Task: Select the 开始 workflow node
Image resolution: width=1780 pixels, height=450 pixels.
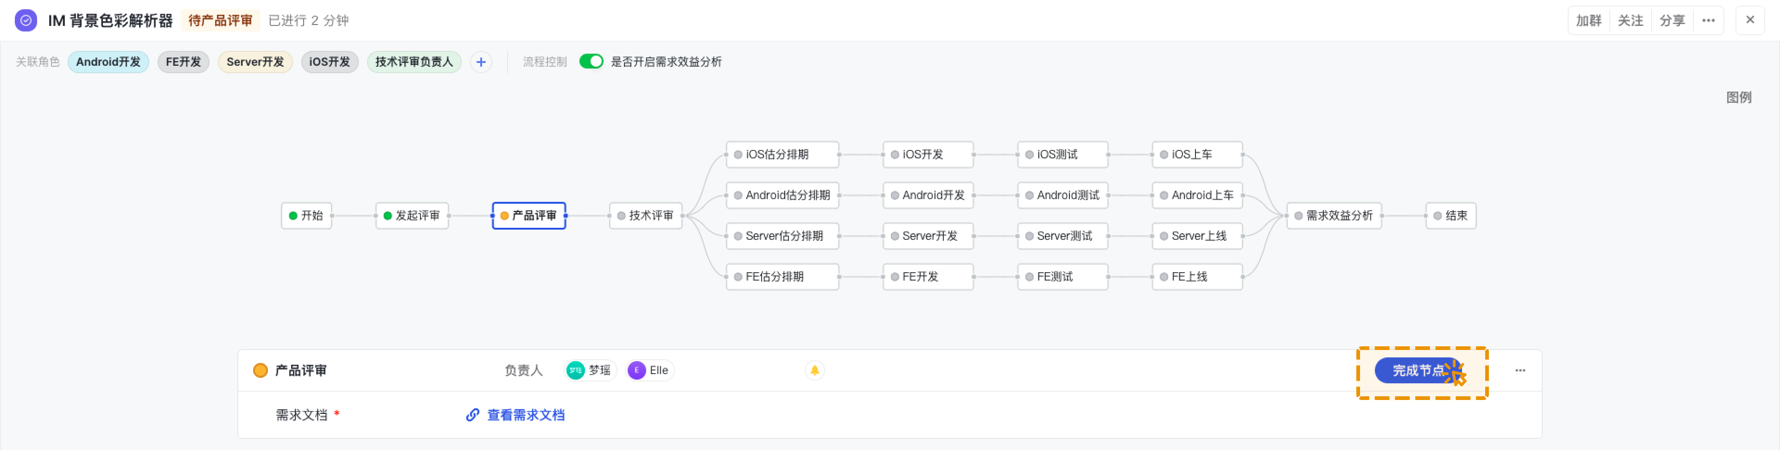Action: 307,215
